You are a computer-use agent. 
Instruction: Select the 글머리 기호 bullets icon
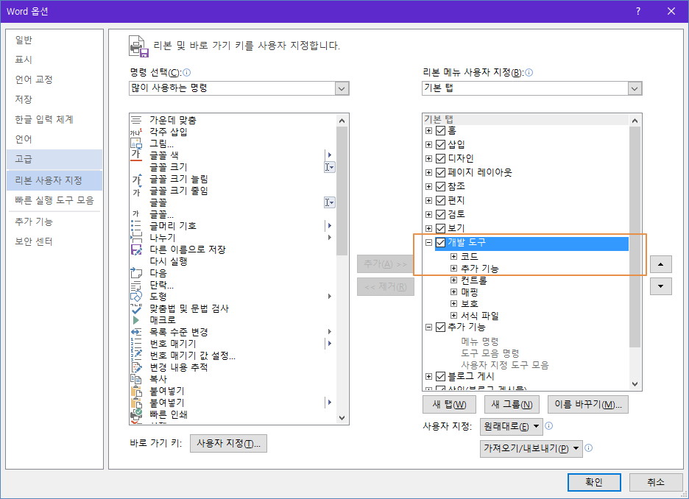[136, 226]
